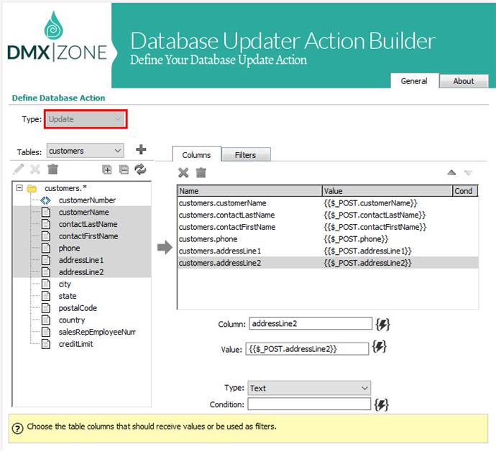This screenshot has width=496, height=451.
Task: Click the X remove icon under Tables
Action: click(35, 169)
